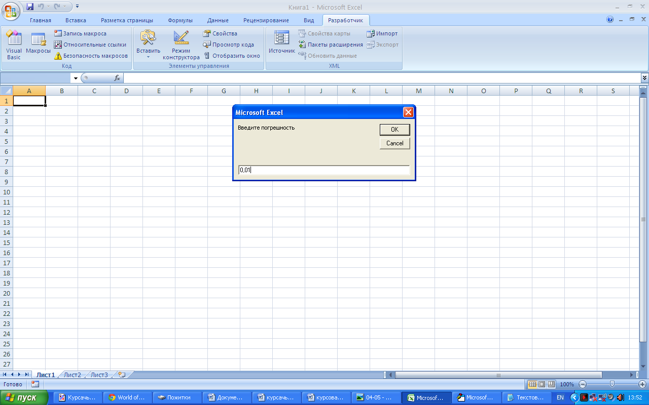Open the Данные ribbon tab

point(218,20)
